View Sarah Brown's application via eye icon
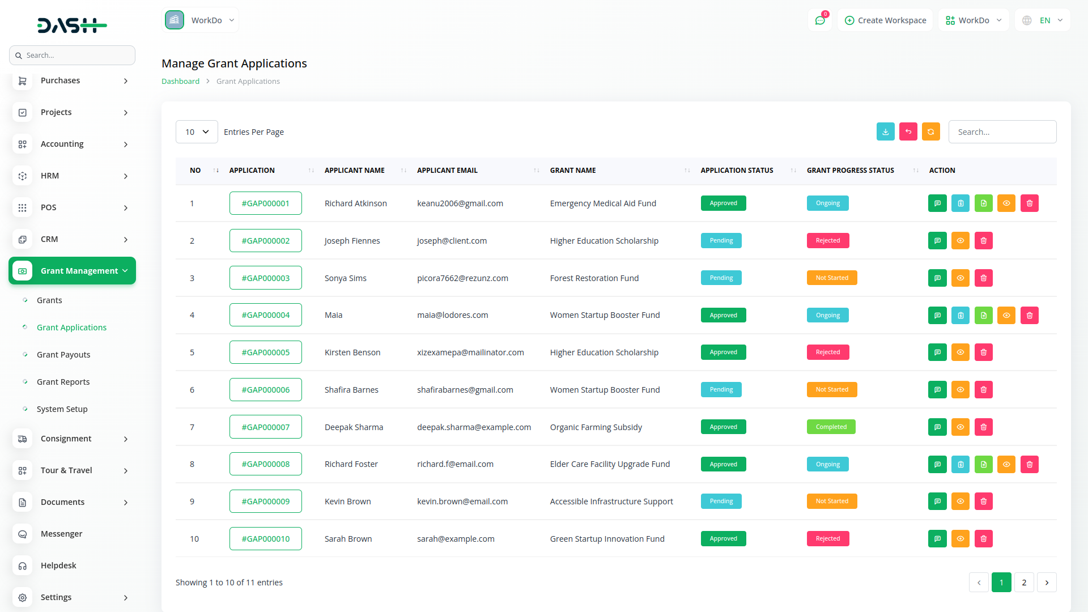The image size is (1088, 612). tap(960, 539)
